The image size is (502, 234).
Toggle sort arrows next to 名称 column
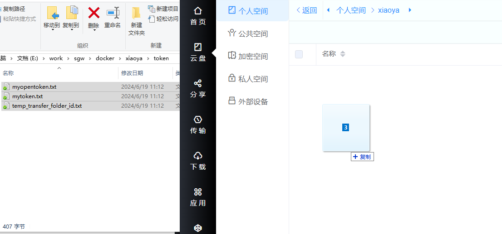click(x=343, y=54)
